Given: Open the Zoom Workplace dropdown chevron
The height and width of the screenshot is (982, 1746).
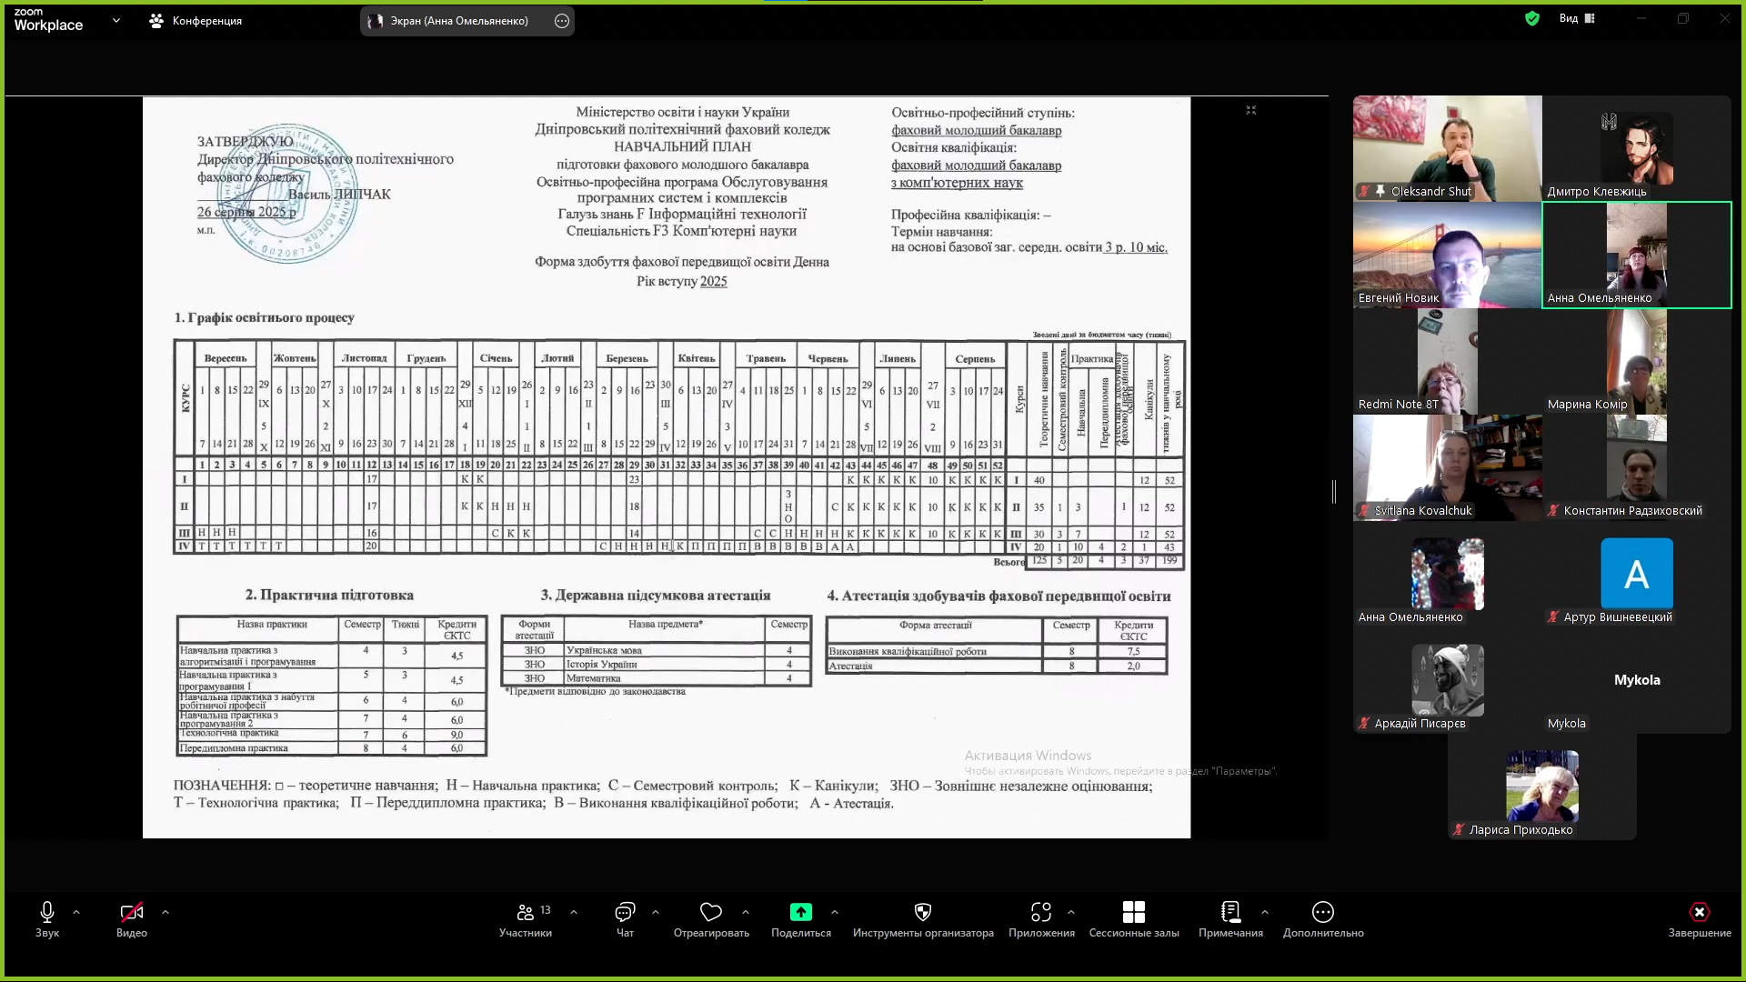Looking at the screenshot, I should 116,20.
